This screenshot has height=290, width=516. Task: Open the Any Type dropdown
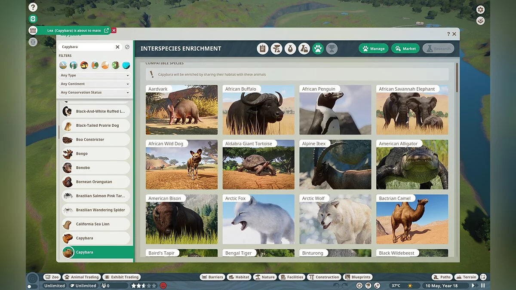(x=94, y=75)
